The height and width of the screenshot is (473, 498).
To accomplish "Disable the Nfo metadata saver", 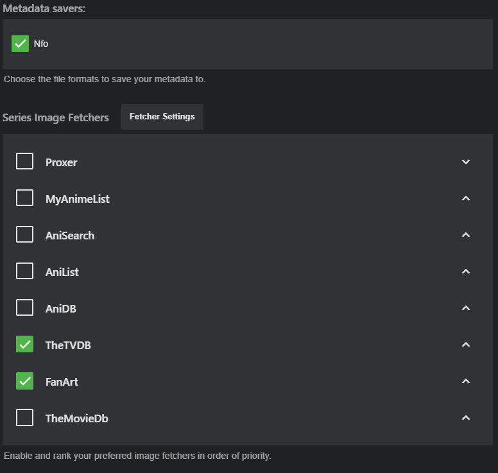I will (21, 44).
